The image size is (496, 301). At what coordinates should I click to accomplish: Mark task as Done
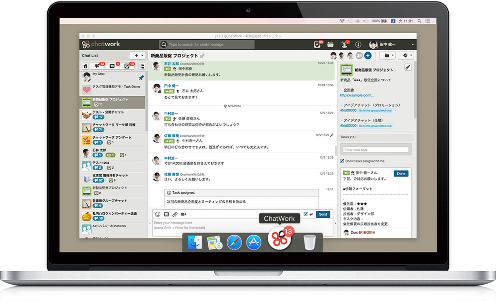[x=401, y=174]
